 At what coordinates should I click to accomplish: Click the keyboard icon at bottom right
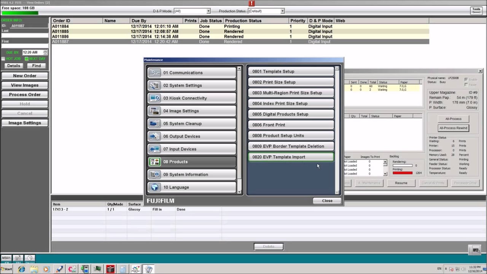pyautogui.click(x=476, y=250)
